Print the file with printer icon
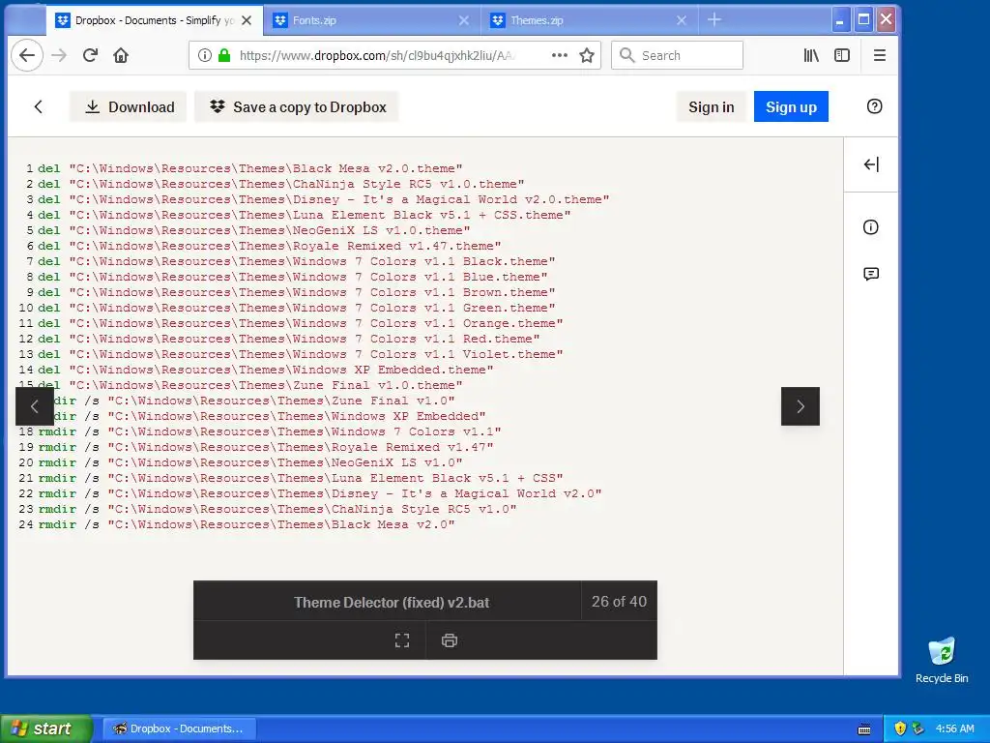 click(x=449, y=640)
